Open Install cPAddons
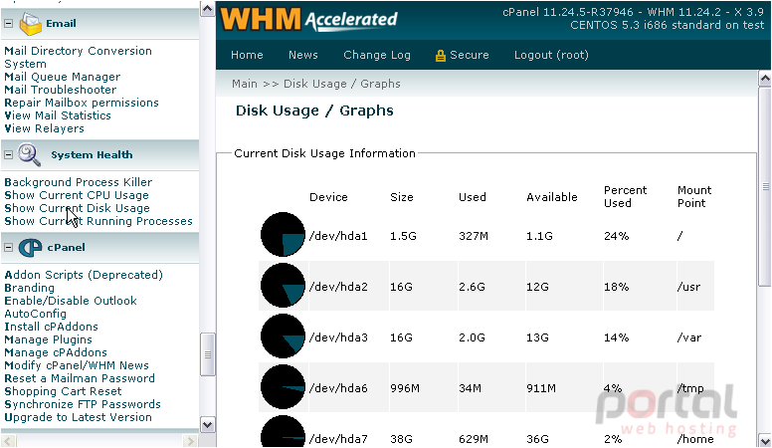Image resolution: width=772 pixels, height=448 pixels. click(x=51, y=327)
